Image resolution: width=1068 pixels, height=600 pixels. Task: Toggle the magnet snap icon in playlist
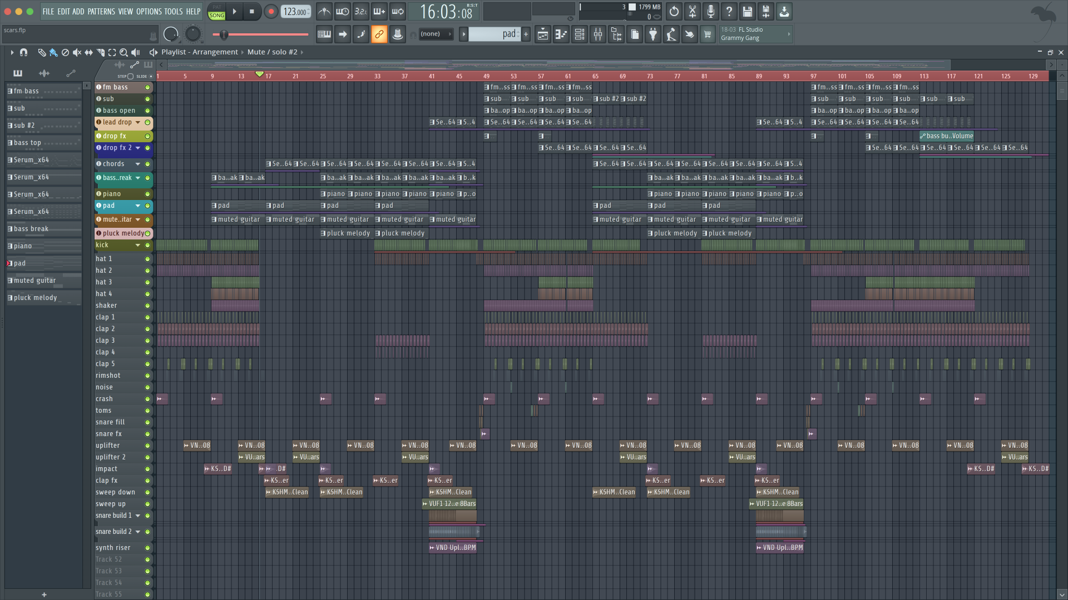pyautogui.click(x=23, y=52)
